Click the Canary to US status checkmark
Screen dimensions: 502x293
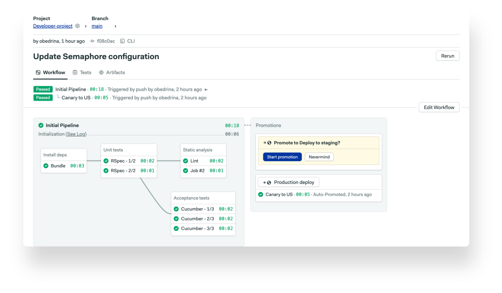261,194
